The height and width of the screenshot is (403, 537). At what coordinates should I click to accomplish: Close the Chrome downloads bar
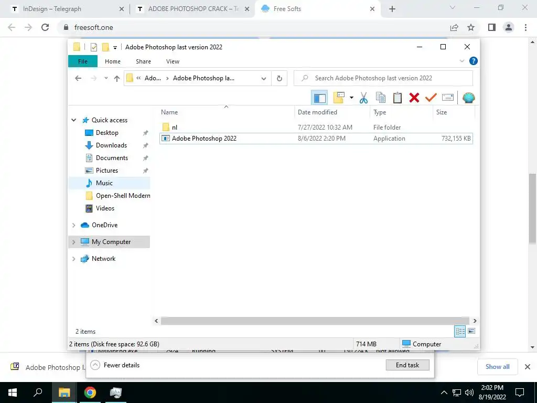[528, 367]
